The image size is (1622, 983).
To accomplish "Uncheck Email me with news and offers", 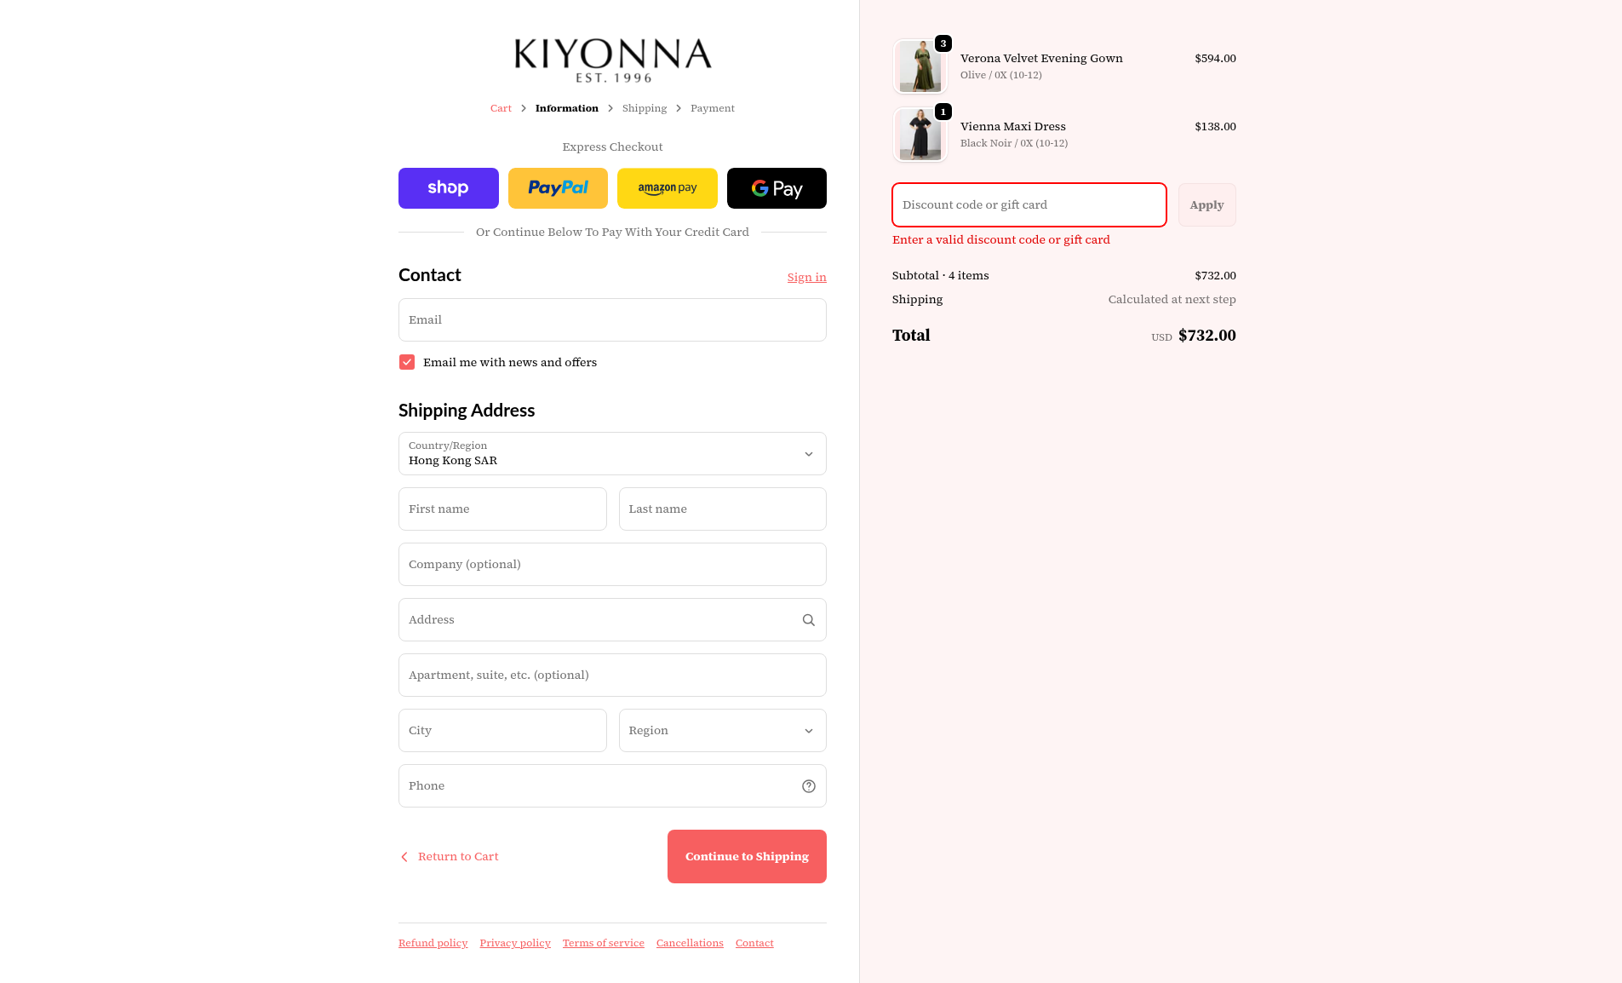I will coord(407,362).
